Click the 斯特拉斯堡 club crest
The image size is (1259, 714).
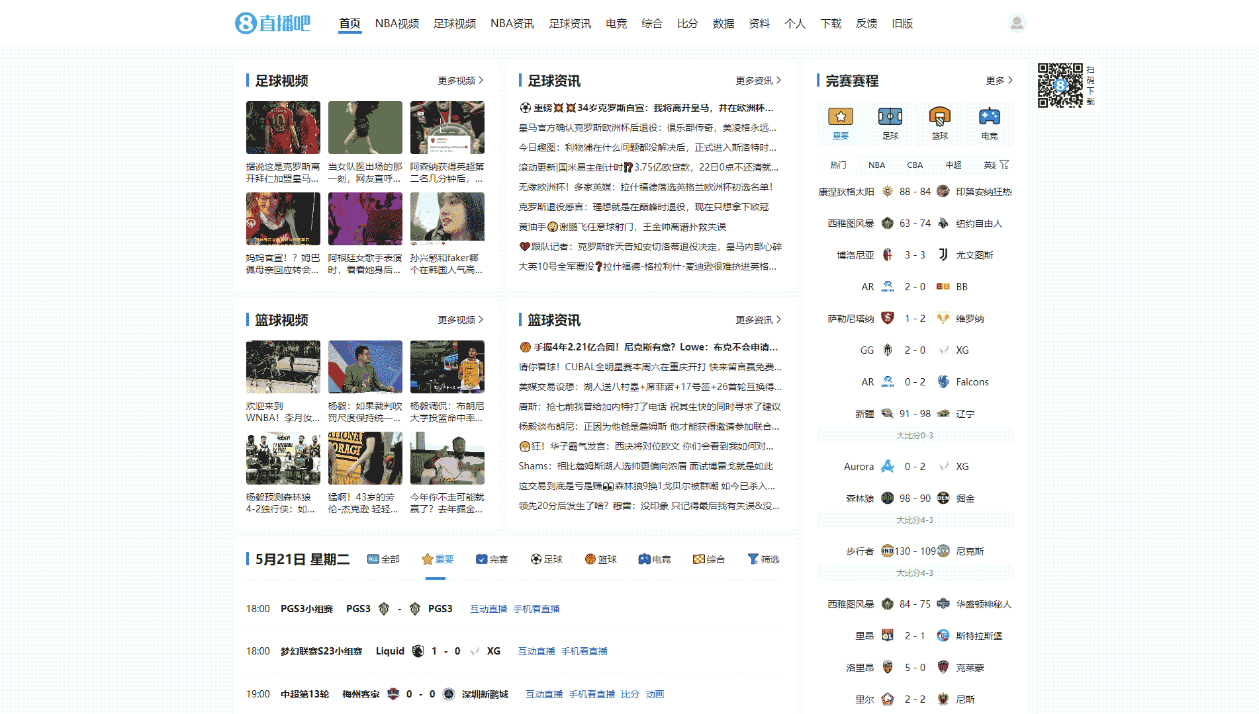point(943,636)
